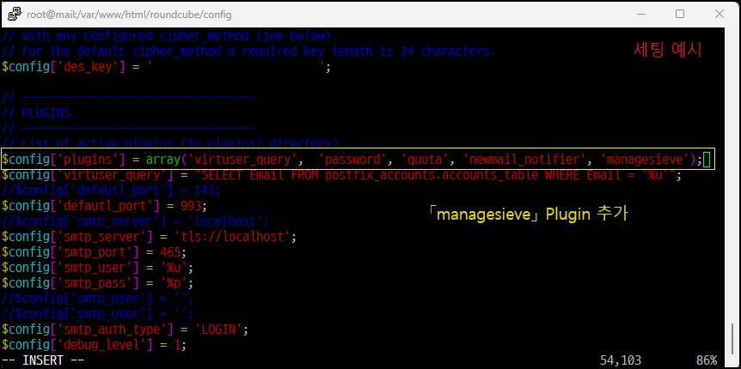
Task: Click the '86%' file position indicator
Action: (706, 360)
